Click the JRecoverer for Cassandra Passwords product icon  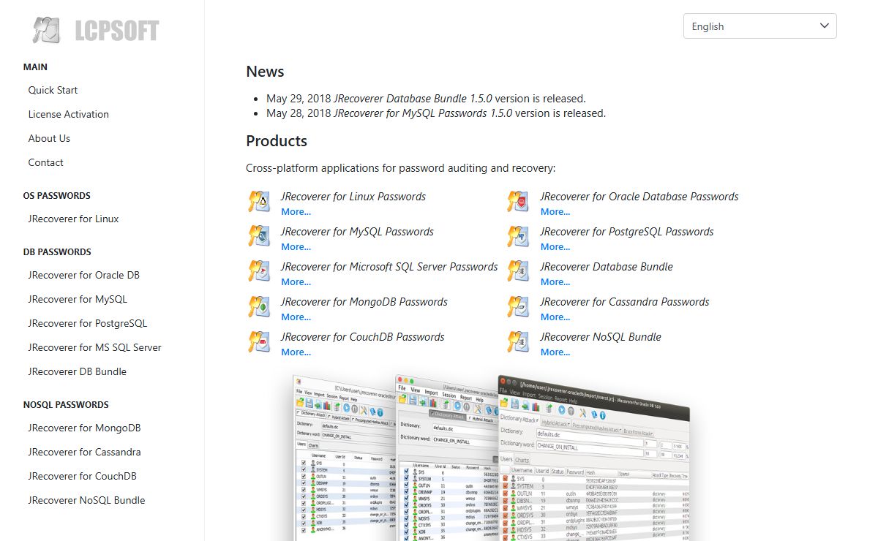coord(518,306)
